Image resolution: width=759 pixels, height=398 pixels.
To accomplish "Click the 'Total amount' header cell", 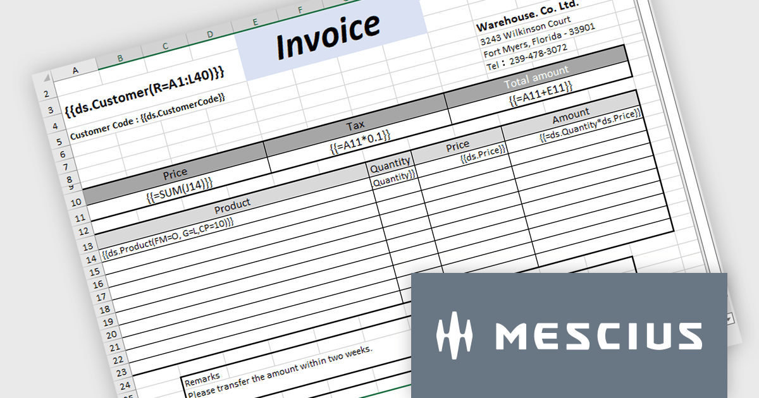I will coord(536,77).
